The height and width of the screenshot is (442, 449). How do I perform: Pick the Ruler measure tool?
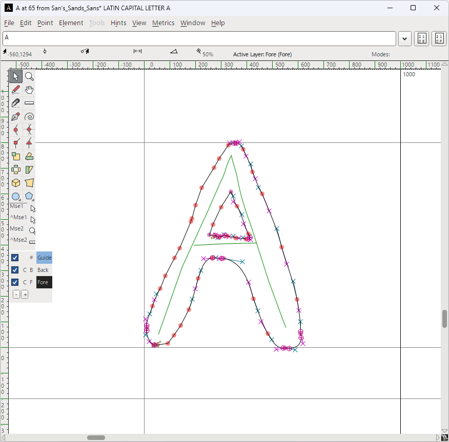29,103
